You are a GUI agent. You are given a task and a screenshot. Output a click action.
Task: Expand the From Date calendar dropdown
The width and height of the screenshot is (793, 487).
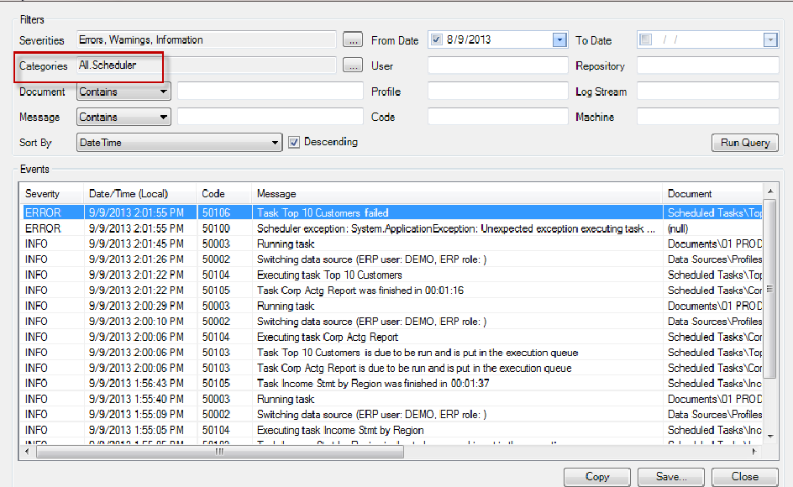point(559,39)
